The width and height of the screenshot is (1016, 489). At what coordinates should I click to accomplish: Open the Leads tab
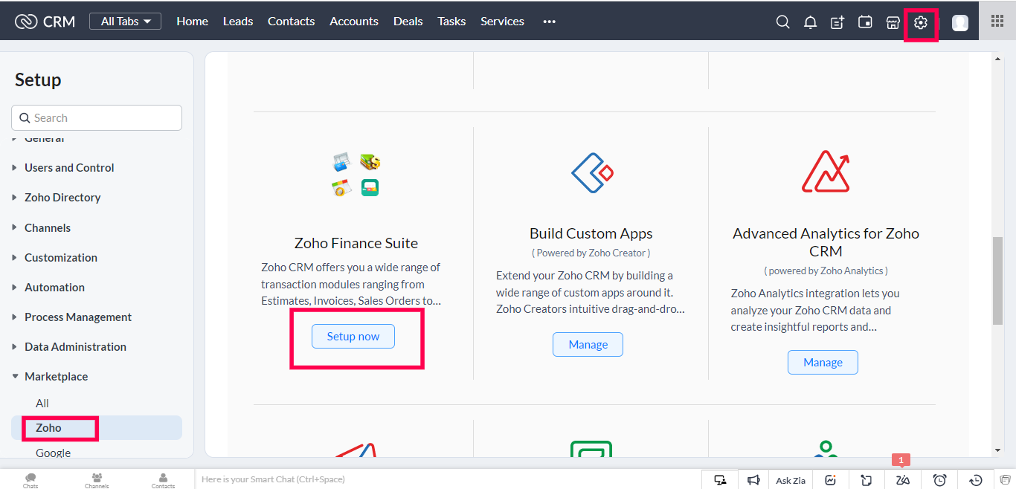coord(238,22)
